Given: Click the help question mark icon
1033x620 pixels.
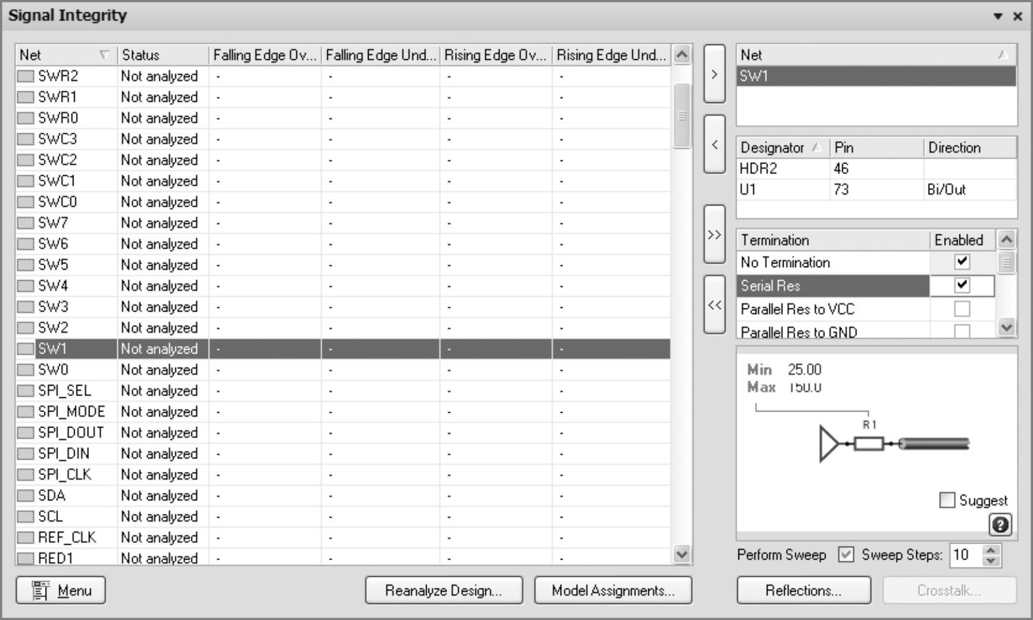Looking at the screenshot, I should pyautogui.click(x=1000, y=525).
